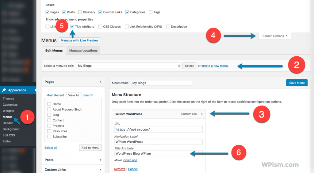
Task: Toggle the Posts box checkbox
Action: point(64,12)
